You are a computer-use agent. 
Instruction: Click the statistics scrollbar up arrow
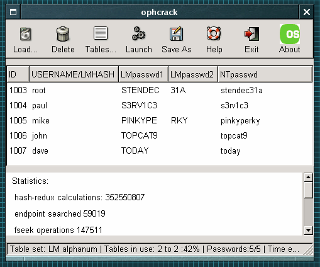click(308, 178)
